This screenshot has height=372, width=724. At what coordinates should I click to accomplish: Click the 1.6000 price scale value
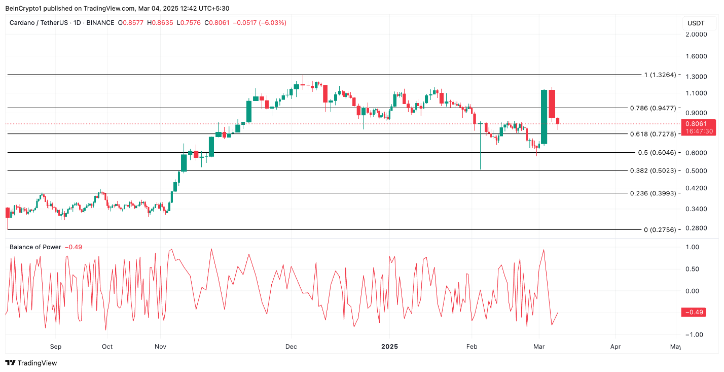click(696, 56)
